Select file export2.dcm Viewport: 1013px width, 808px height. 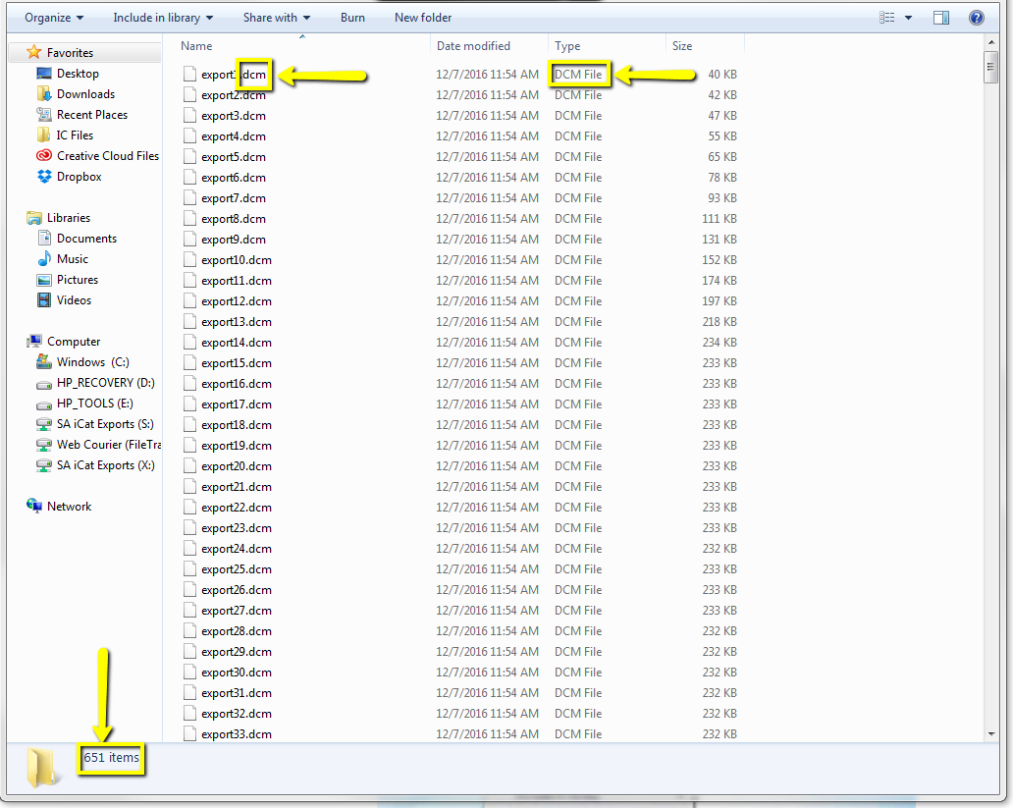[x=234, y=95]
